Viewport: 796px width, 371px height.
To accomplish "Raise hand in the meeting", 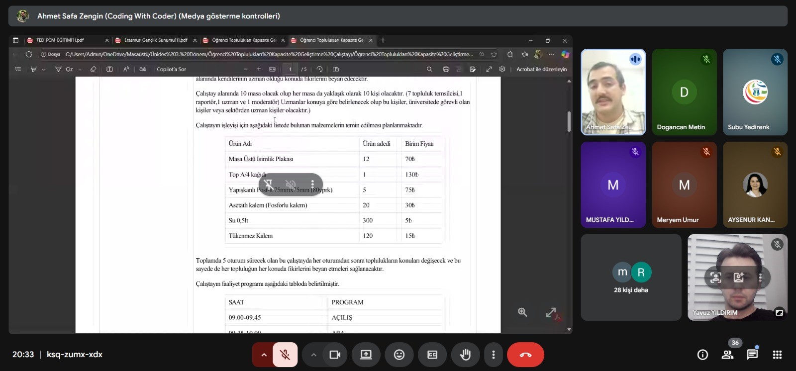I will (x=465, y=355).
